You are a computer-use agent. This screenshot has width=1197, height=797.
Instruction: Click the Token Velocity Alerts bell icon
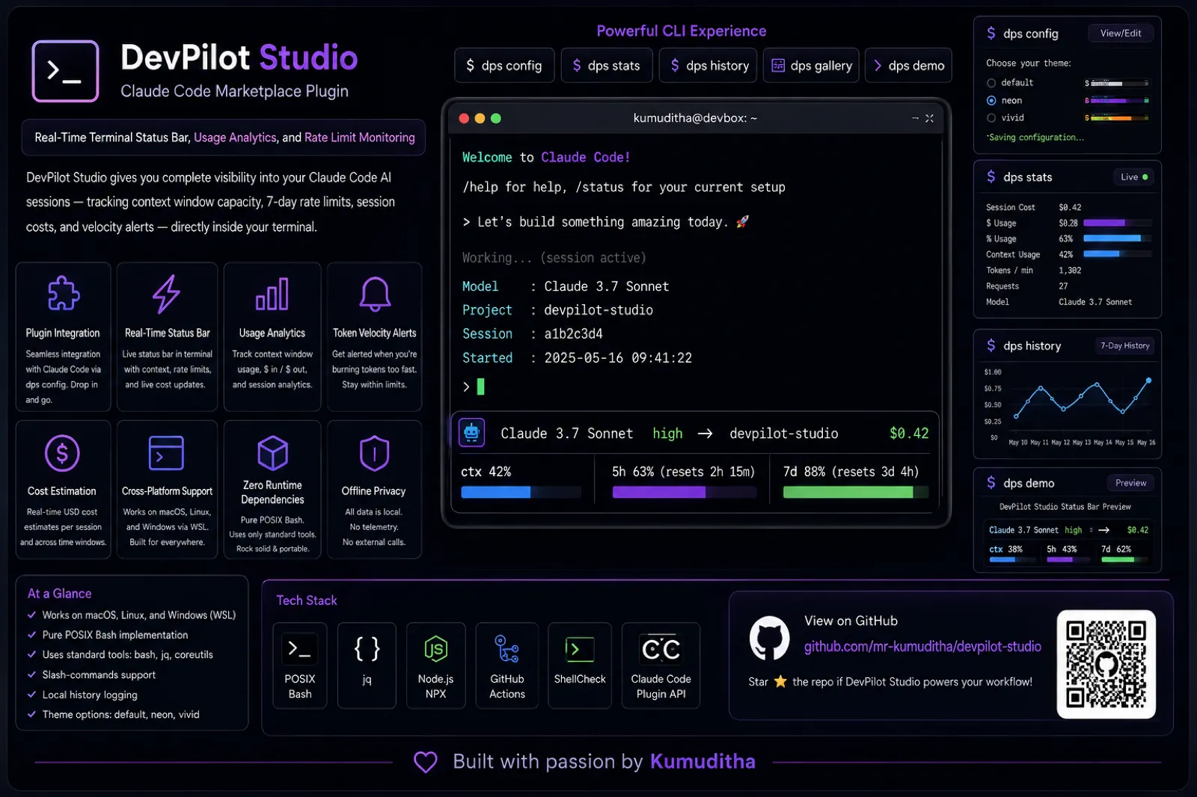(375, 294)
